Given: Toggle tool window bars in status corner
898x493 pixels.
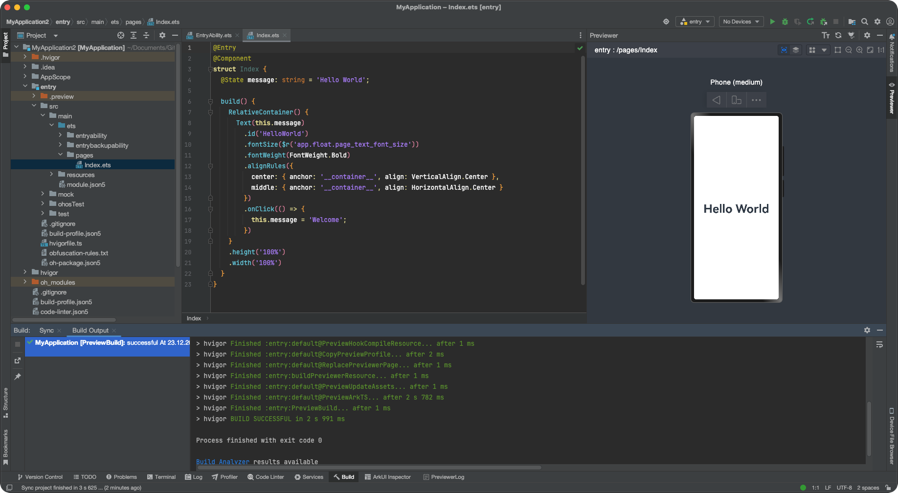Looking at the screenshot, I should pos(9,488).
